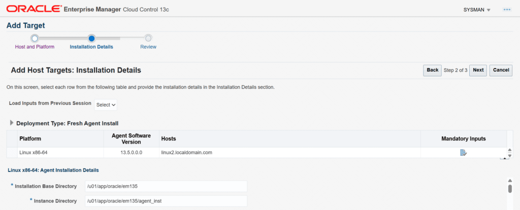
Task: Click the Next button
Action: (478, 70)
